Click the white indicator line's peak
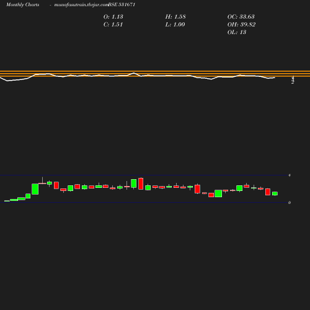This screenshot has height=310, width=310. (134, 73)
